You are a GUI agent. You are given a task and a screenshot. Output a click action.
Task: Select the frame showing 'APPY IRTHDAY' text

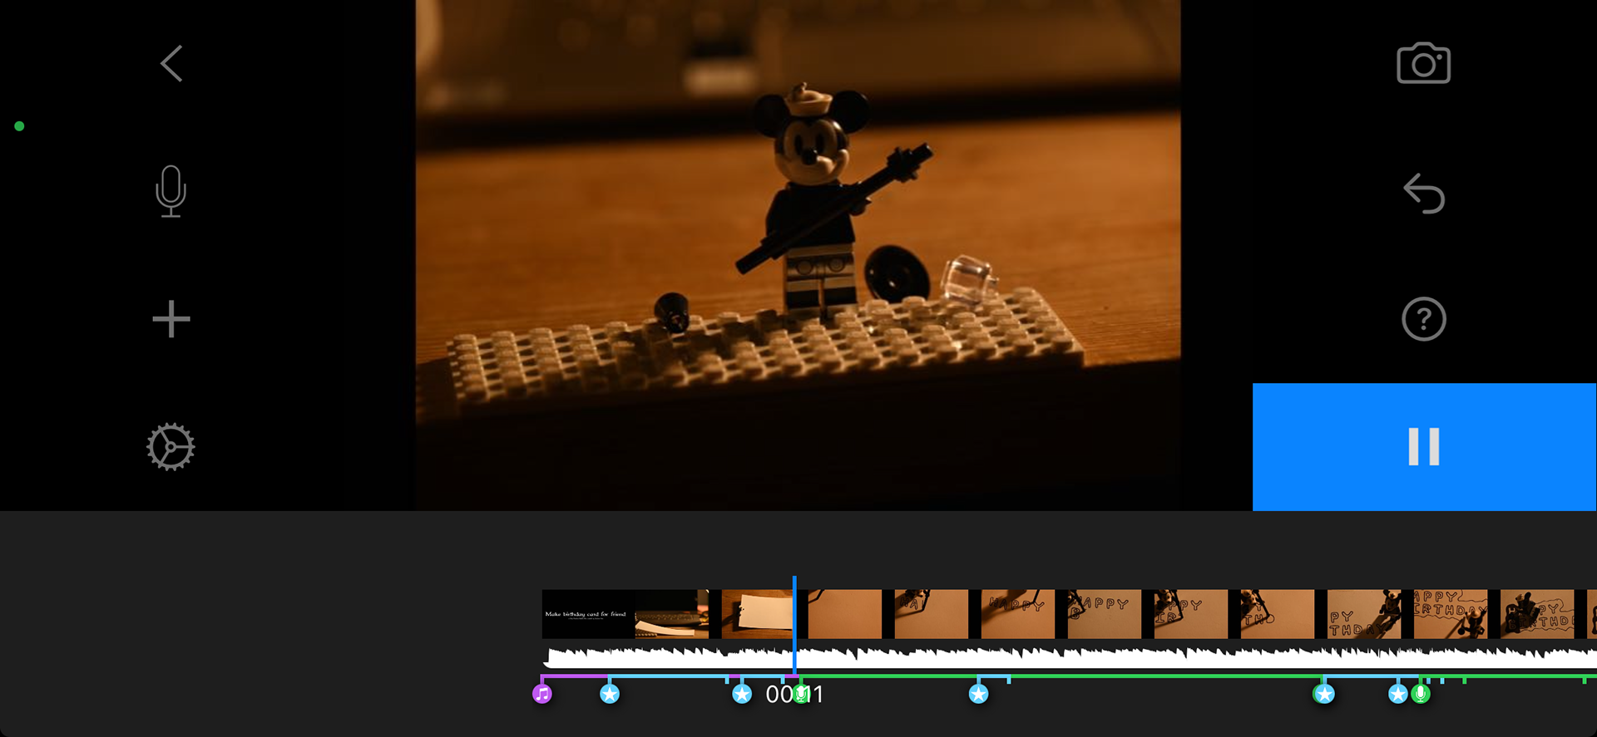[1451, 614]
